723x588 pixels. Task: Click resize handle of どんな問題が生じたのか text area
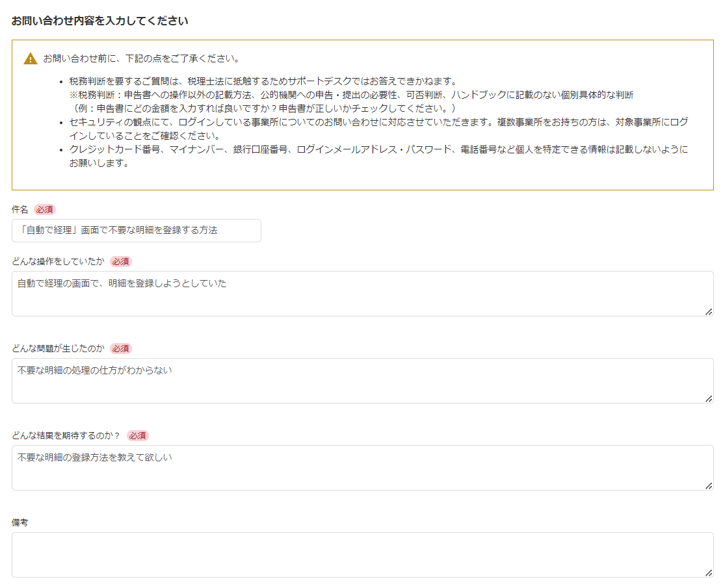coord(709,399)
